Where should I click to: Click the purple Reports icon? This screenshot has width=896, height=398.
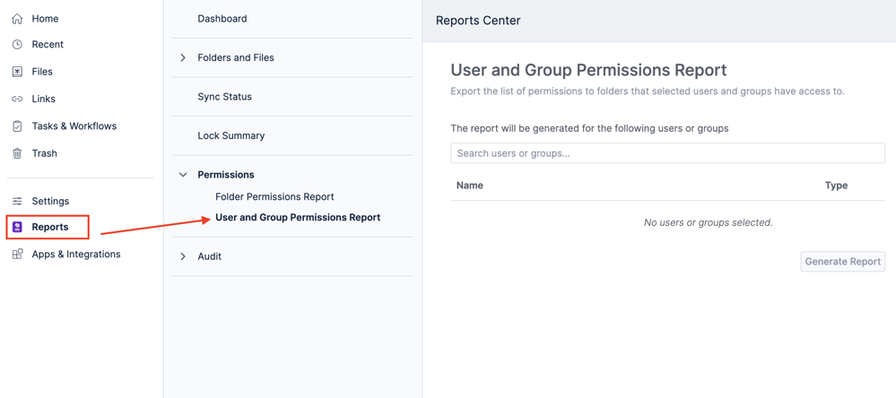[17, 228]
